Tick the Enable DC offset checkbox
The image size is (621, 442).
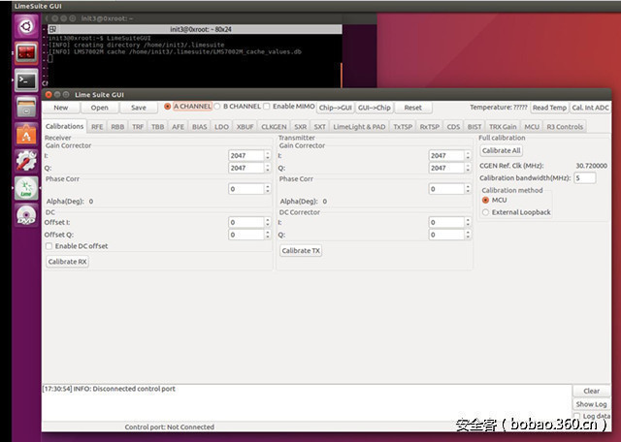[x=49, y=246]
